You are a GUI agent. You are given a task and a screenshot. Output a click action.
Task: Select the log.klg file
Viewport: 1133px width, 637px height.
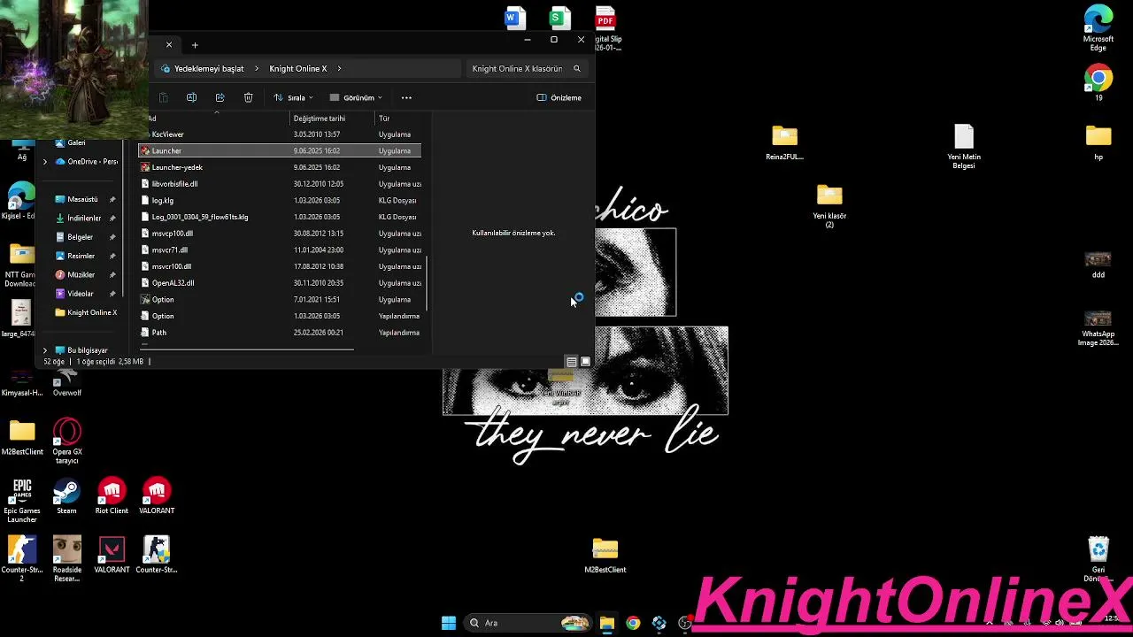[280, 200]
